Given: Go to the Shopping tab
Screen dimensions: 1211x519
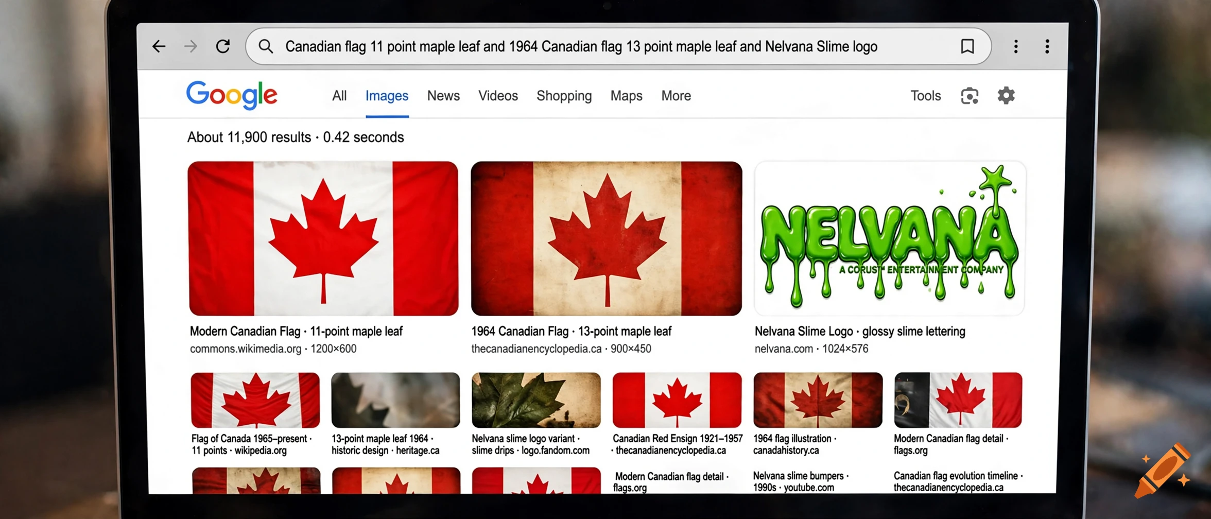Looking at the screenshot, I should click(x=564, y=96).
